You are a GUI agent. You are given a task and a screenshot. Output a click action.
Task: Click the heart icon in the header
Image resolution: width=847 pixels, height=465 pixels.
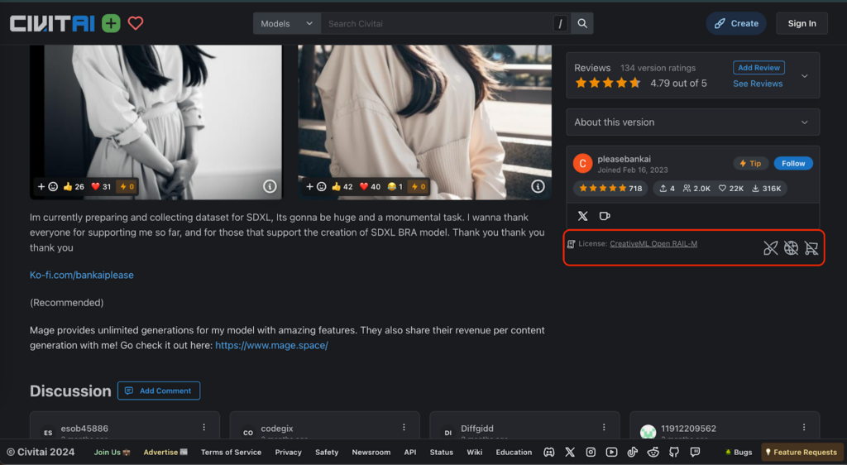(x=136, y=24)
